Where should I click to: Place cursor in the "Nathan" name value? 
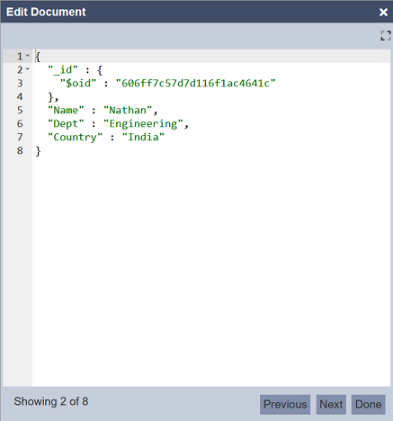click(x=128, y=110)
